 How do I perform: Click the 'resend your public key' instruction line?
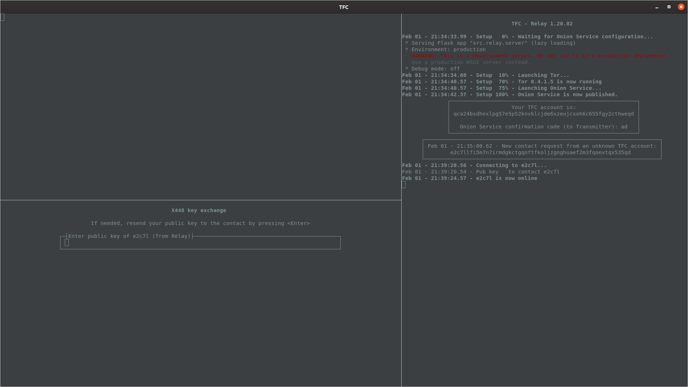tap(200, 223)
